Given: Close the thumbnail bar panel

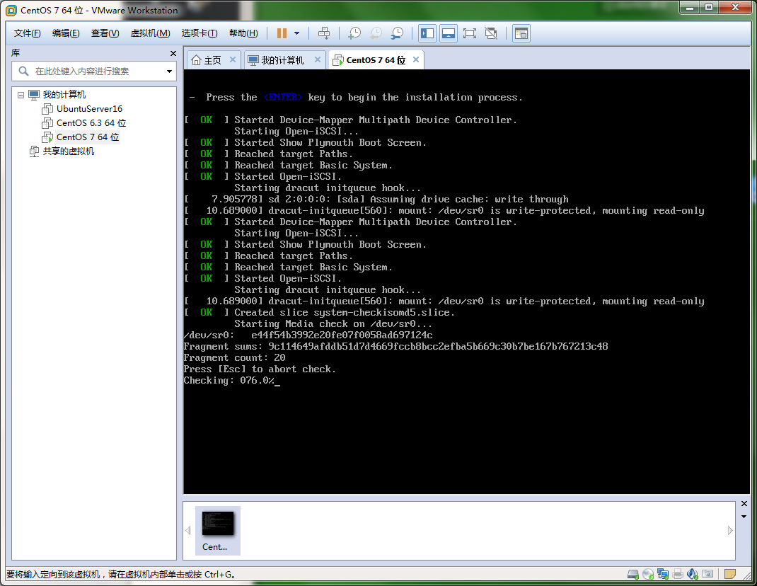Looking at the screenshot, I should pyautogui.click(x=744, y=504).
